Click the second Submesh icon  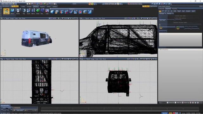coord(57,12)
